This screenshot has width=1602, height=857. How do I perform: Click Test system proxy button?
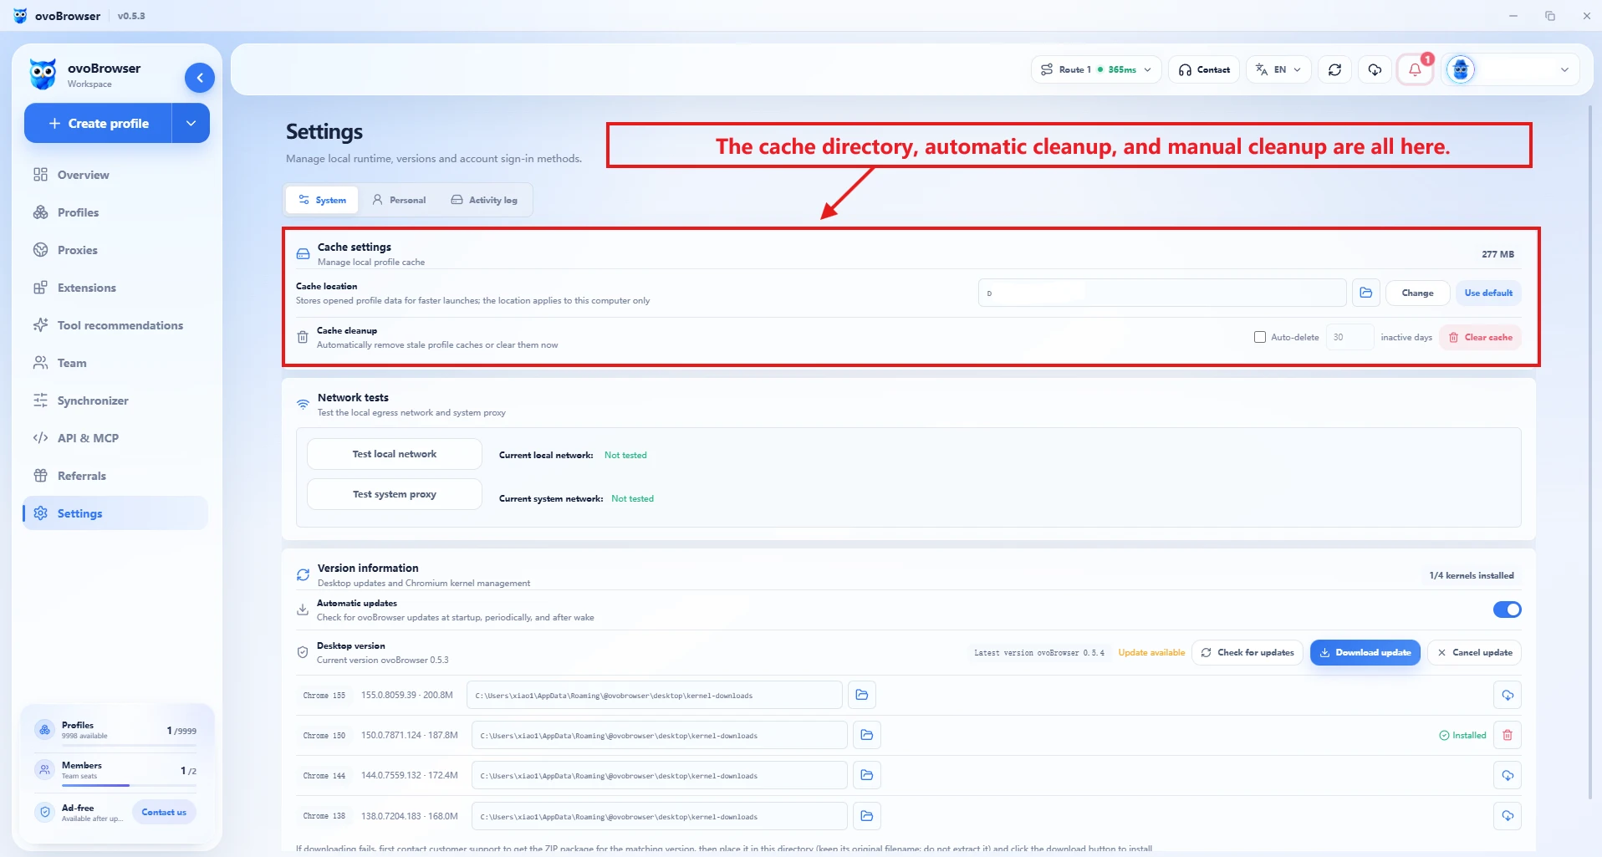395,494
